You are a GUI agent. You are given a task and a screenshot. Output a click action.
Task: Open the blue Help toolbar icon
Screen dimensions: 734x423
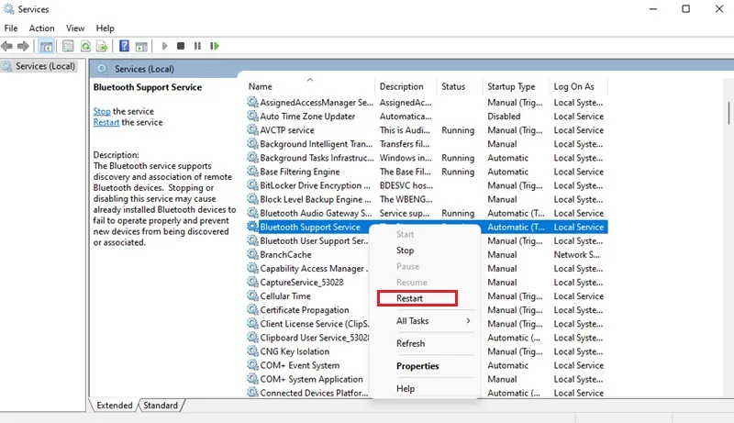(124, 46)
